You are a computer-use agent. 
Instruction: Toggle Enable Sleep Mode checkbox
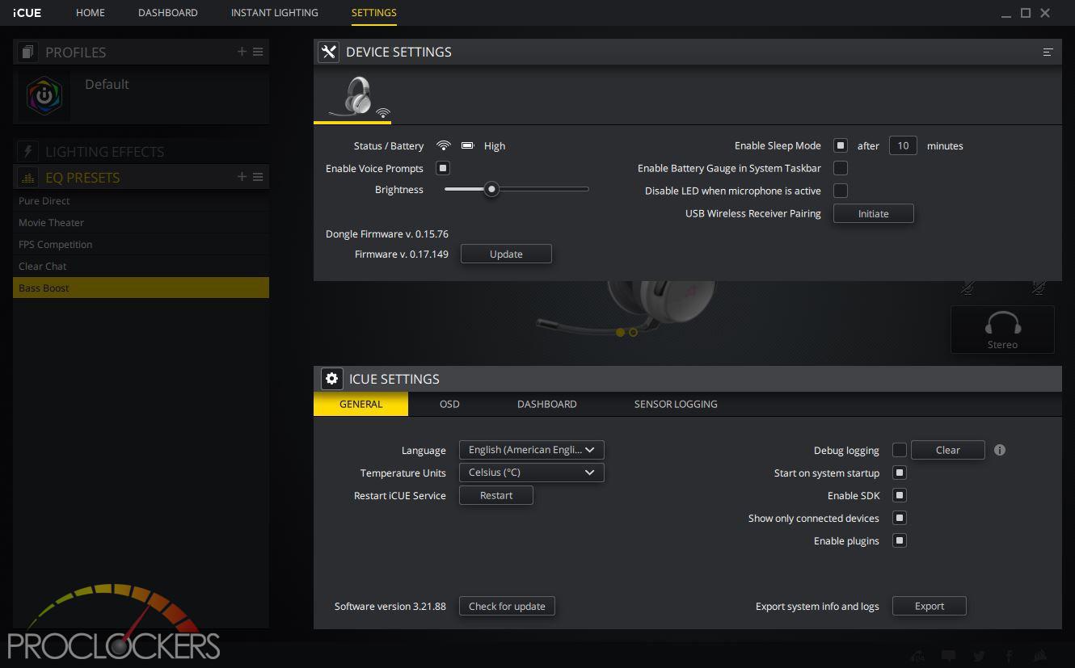(x=841, y=145)
